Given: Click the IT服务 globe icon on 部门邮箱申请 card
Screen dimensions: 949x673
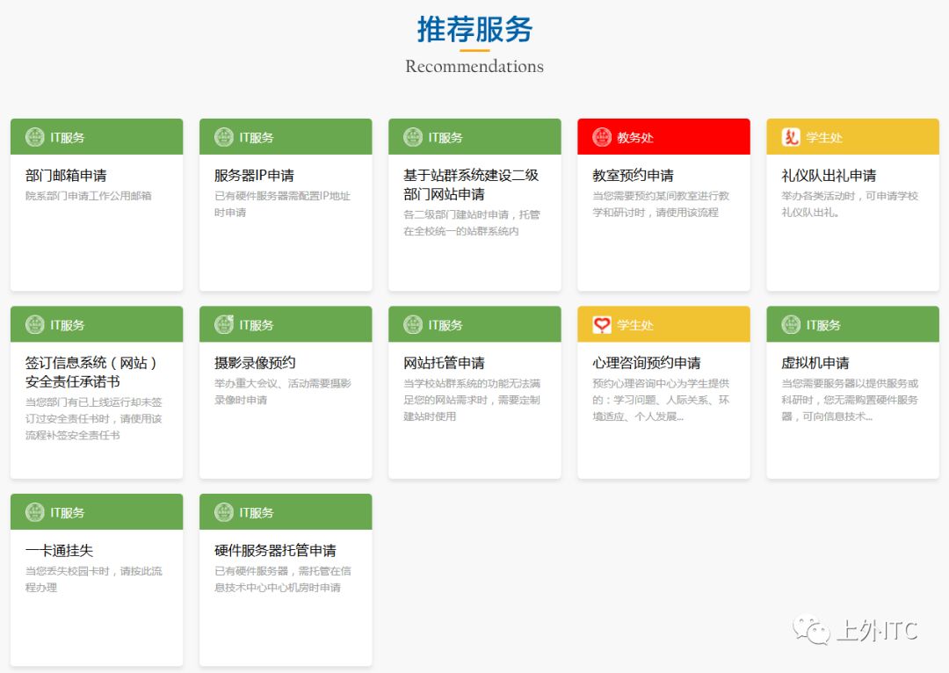Looking at the screenshot, I should pyautogui.click(x=34, y=136).
